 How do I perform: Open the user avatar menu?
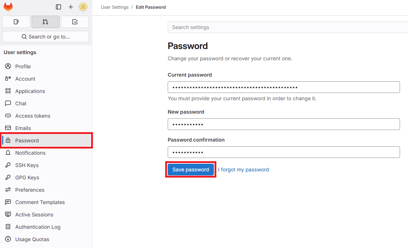coord(83,7)
